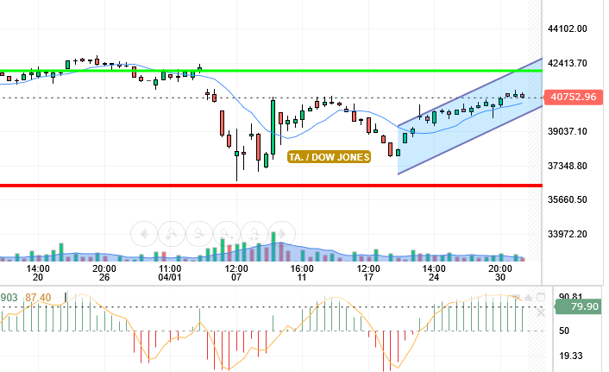Select the red support horizontal line
Image resolution: width=609 pixels, height=372 pixels.
click(271, 186)
